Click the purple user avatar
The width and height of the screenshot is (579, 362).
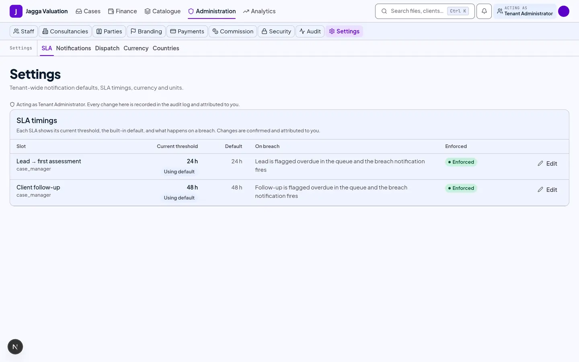click(x=564, y=11)
